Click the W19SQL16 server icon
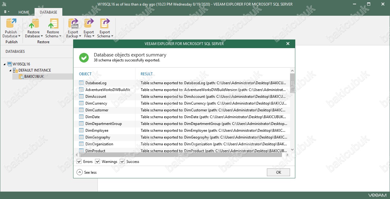390x199 pixels. (9, 64)
